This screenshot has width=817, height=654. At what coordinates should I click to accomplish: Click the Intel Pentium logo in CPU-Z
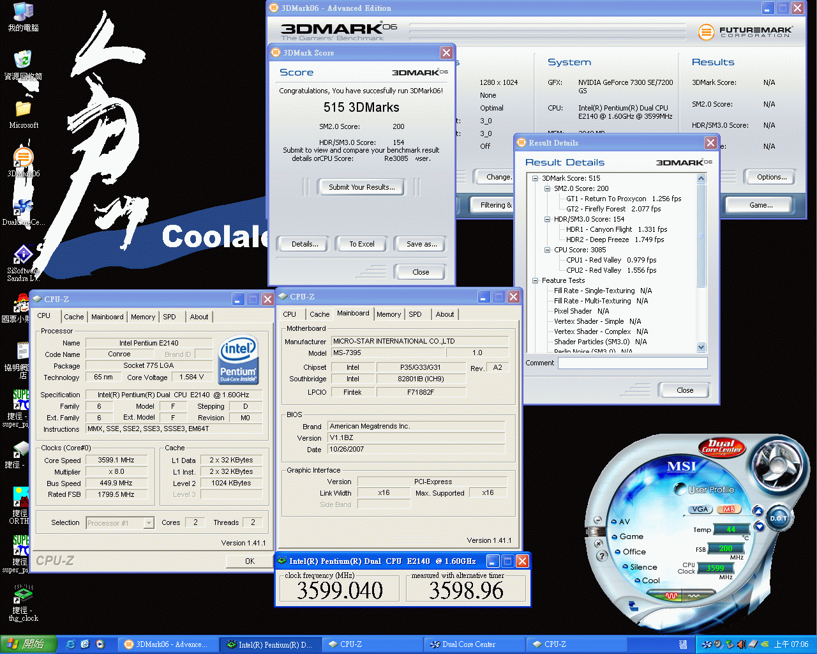pos(238,360)
